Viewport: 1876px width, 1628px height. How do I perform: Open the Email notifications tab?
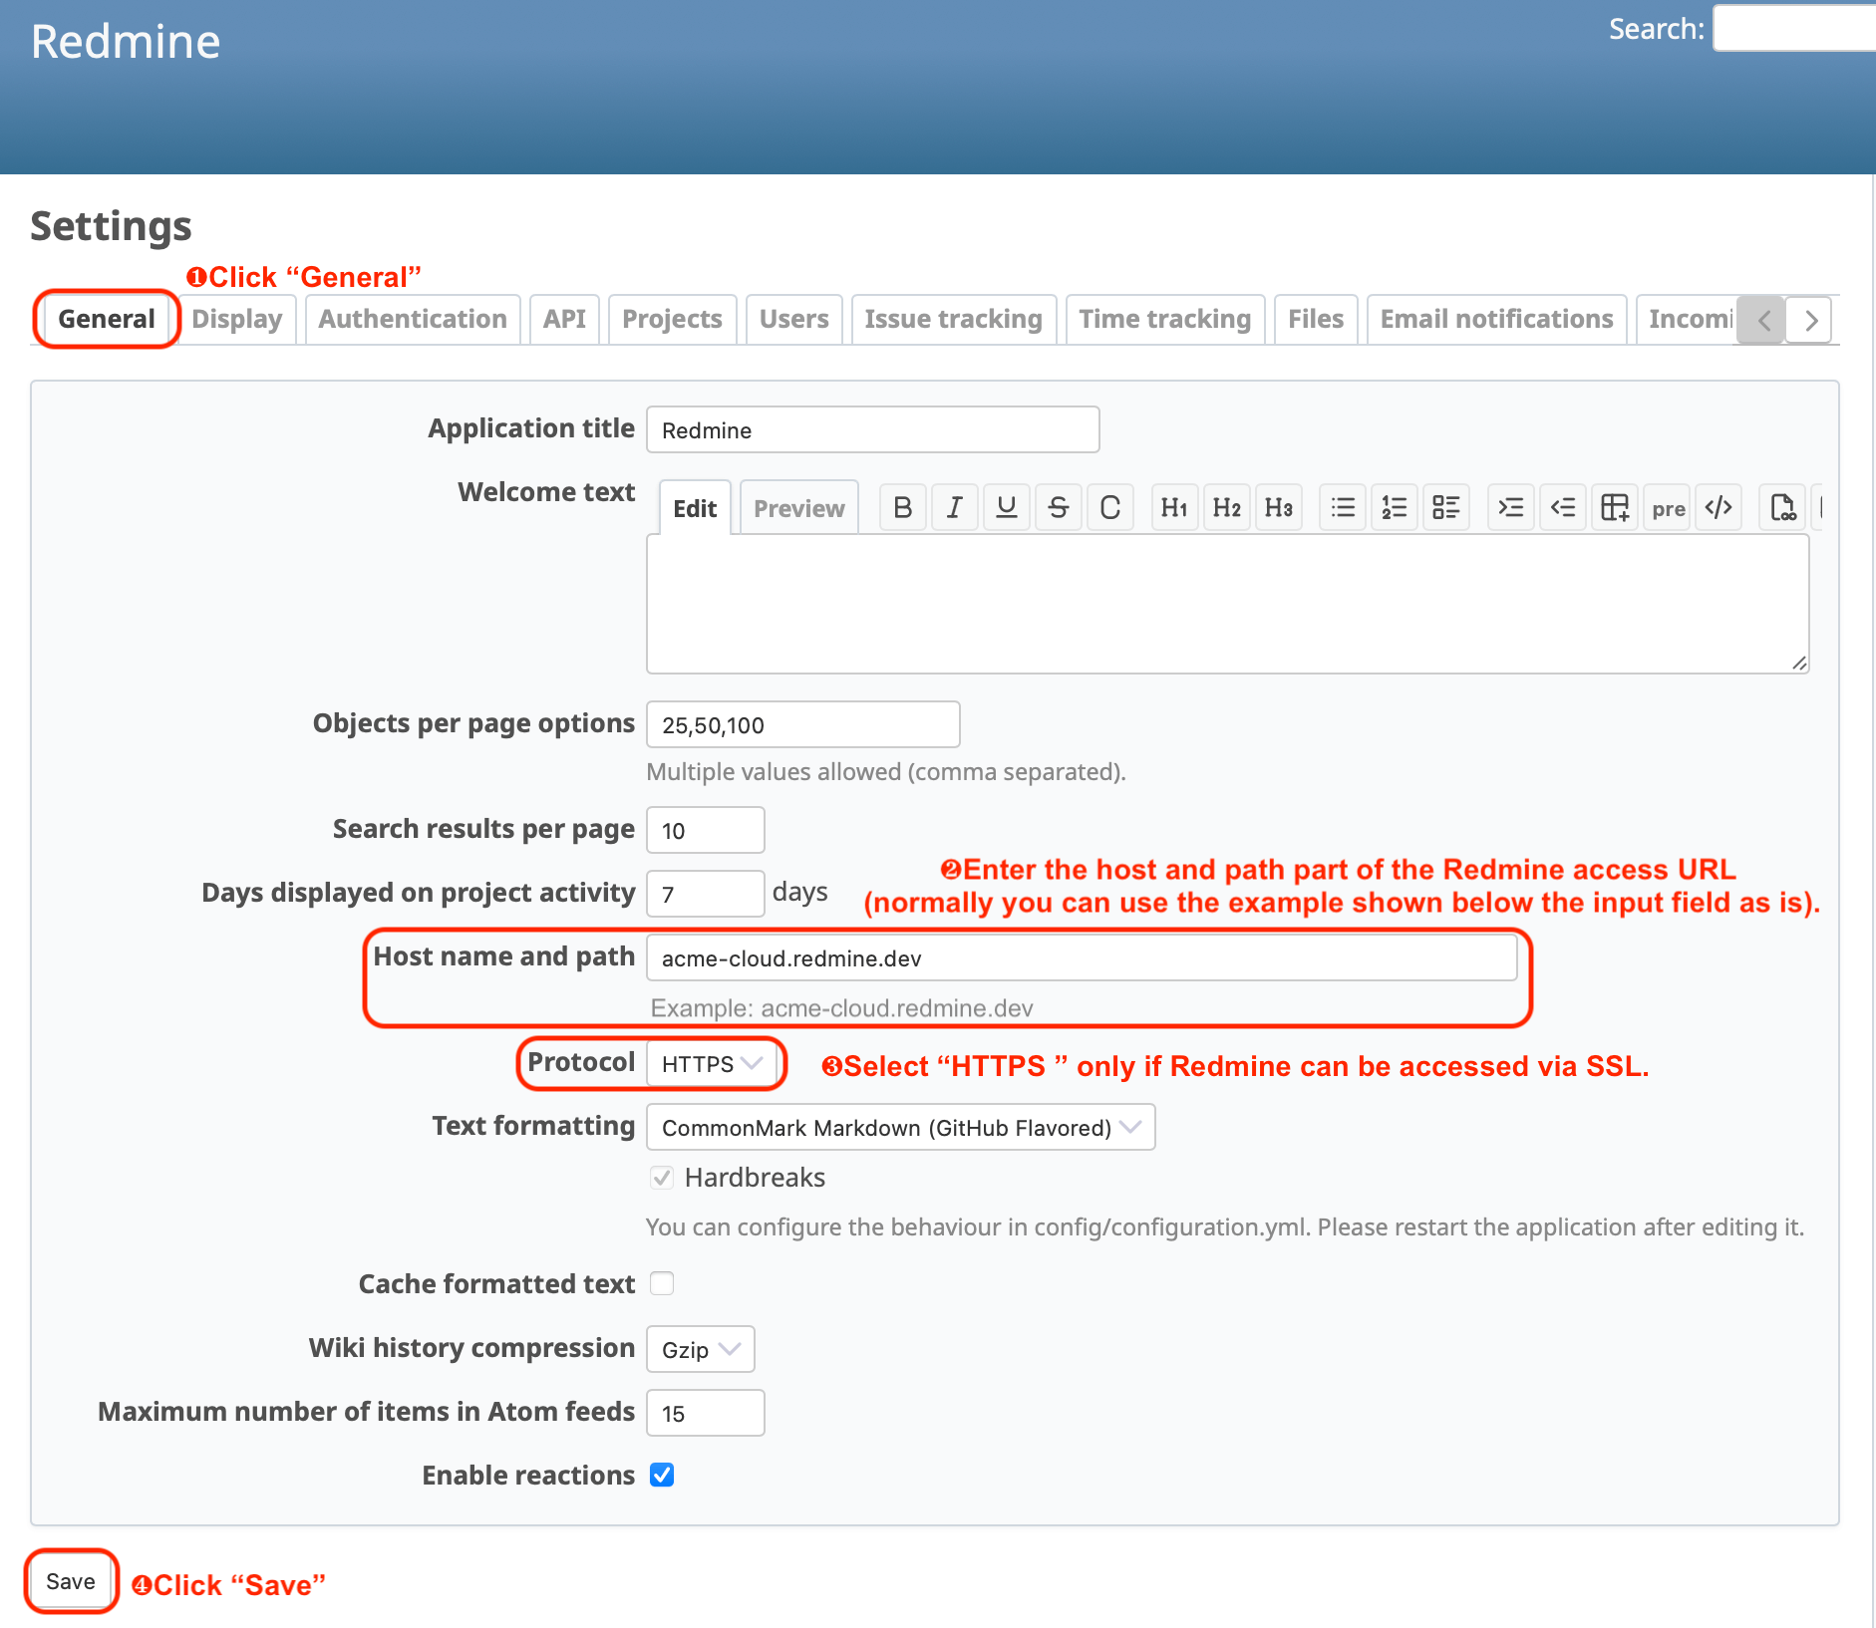click(1495, 319)
